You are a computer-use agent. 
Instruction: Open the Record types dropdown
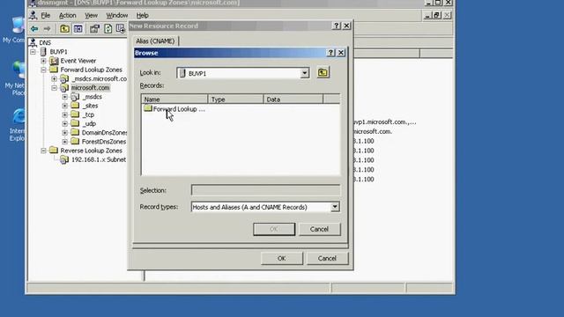coord(335,207)
